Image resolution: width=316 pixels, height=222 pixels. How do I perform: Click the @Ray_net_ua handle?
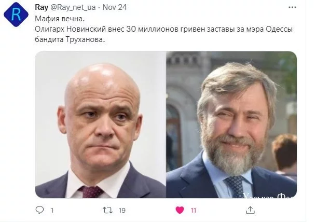click(x=73, y=7)
